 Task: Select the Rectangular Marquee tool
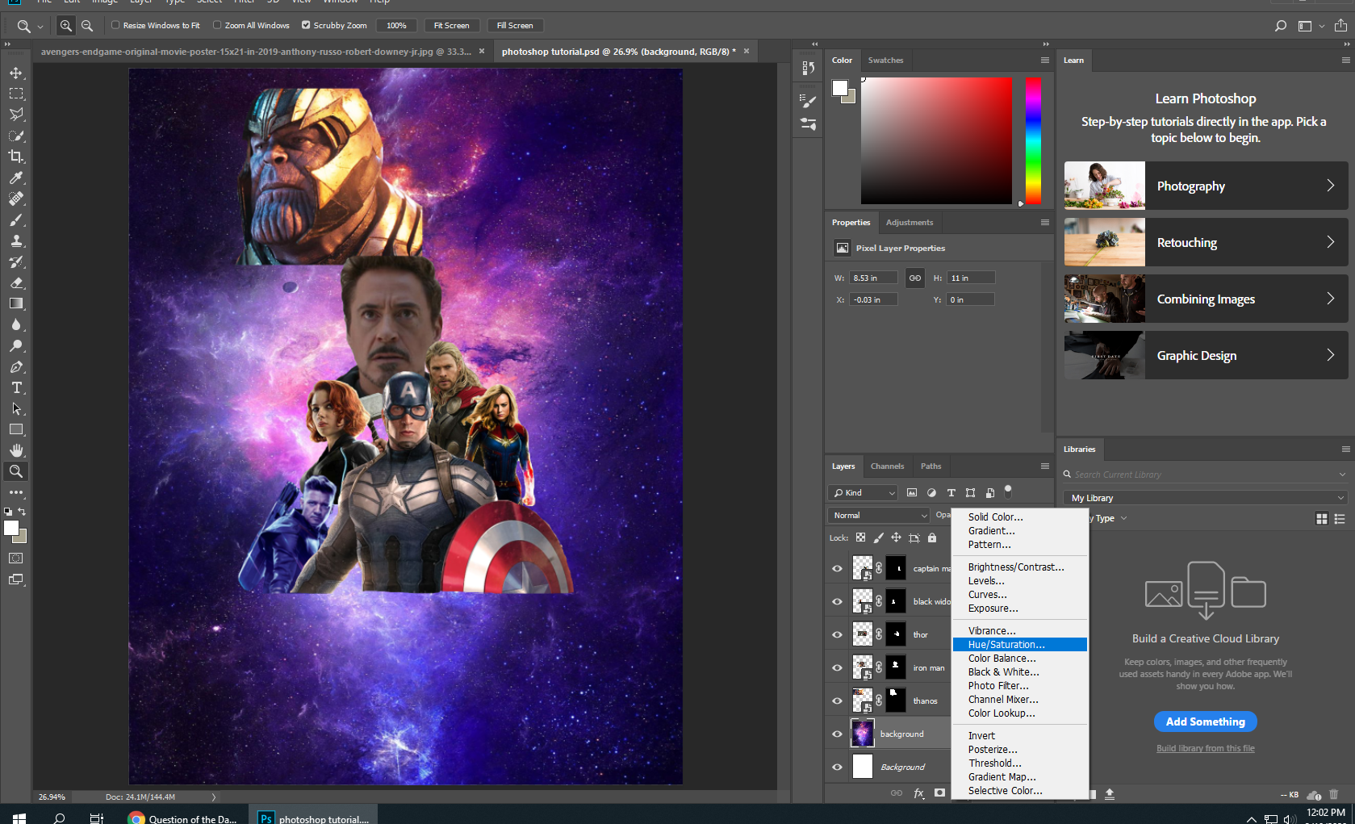pyautogui.click(x=16, y=94)
